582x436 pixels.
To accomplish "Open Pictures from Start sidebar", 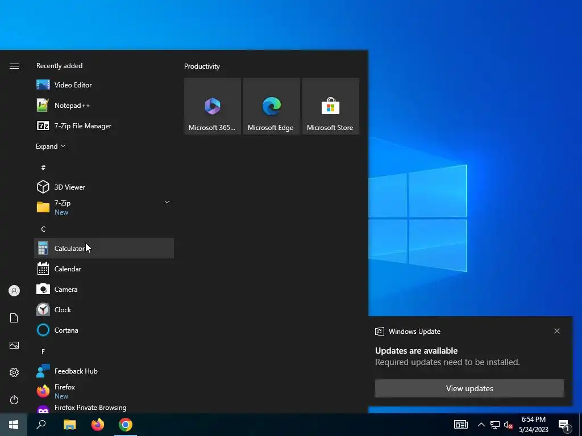I will pyautogui.click(x=14, y=345).
